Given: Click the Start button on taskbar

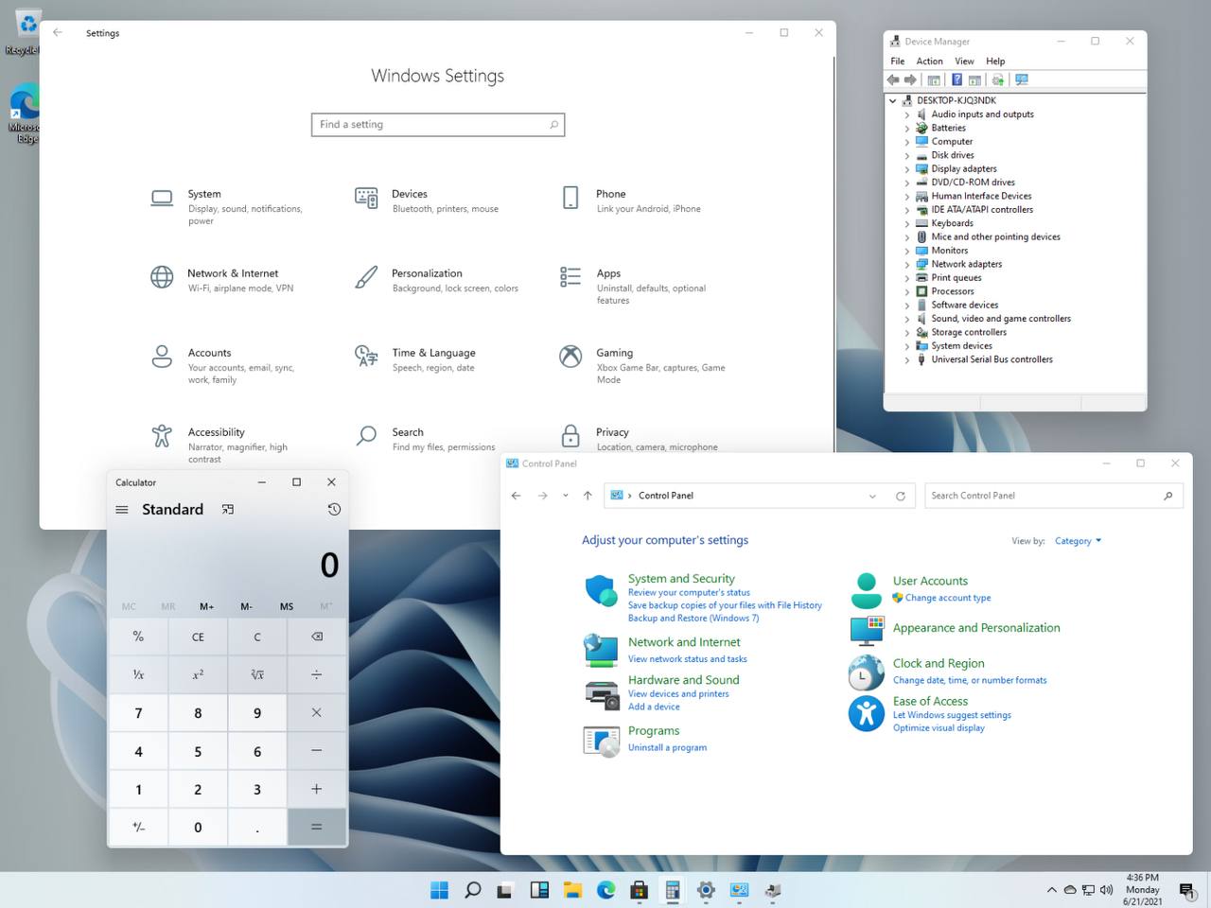Looking at the screenshot, I should tap(440, 890).
